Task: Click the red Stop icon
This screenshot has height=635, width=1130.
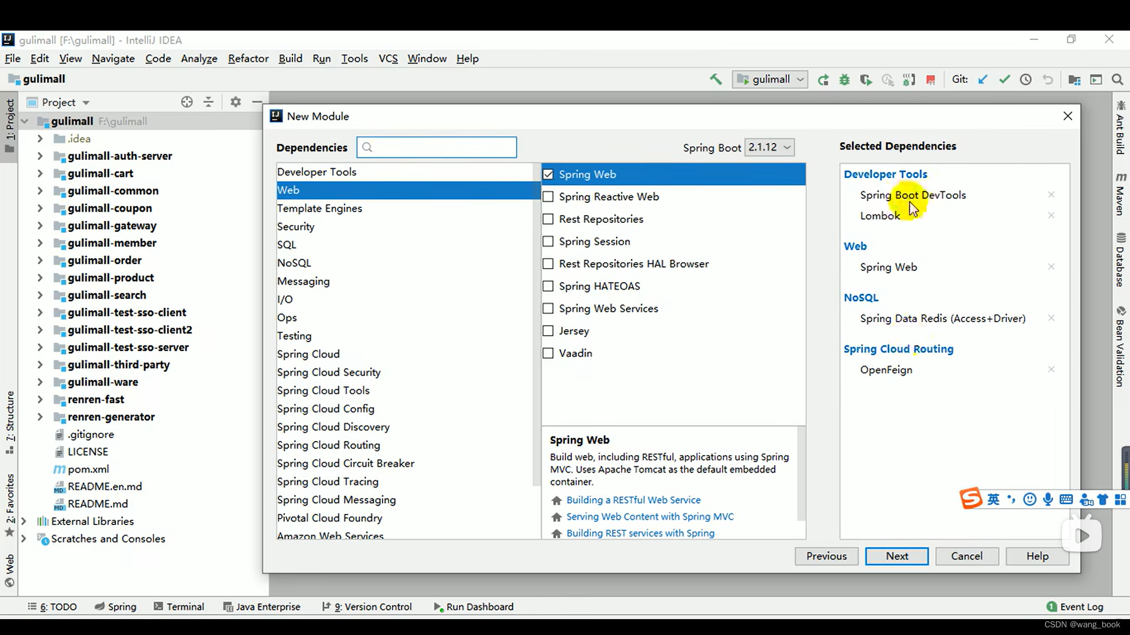Action: pos(930,80)
